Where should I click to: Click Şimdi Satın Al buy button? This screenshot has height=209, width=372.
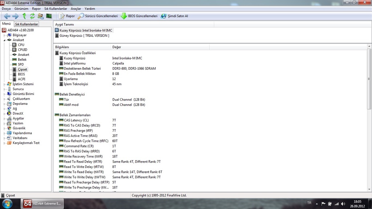[x=174, y=16]
